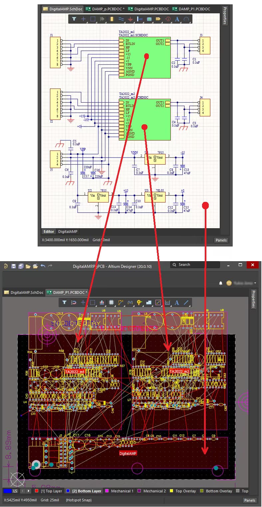The width and height of the screenshot is (262, 507).
Task: Click the PCB Place Line tool
Action: click(x=186, y=302)
